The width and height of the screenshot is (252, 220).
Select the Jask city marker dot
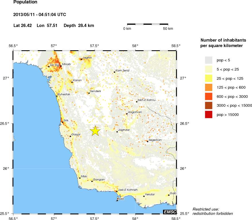pyautogui.click(x=117, y=200)
